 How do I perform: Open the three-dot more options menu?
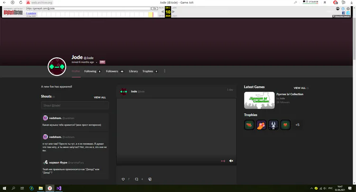pyautogui.click(x=165, y=71)
